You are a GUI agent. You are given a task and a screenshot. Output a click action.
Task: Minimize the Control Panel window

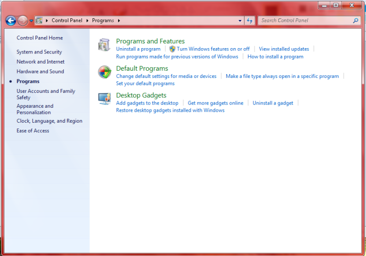[x=324, y=5]
